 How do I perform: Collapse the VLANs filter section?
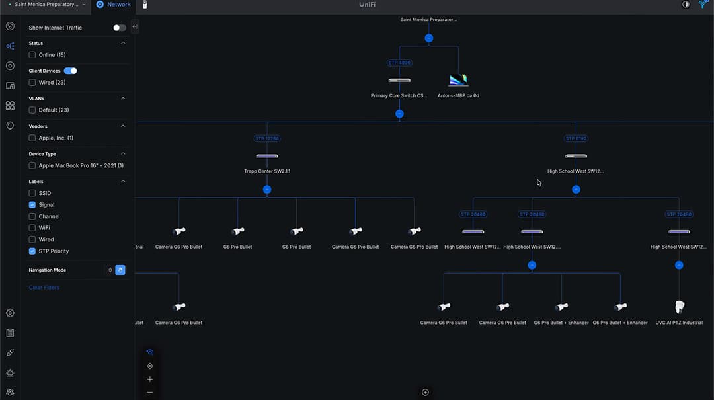tap(123, 98)
